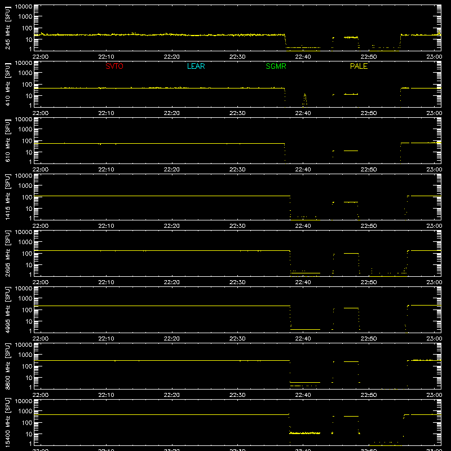This screenshot has width=451, height=451.
Task: Click 22:50 tick label under 410 MHz plot
Action: coord(369,113)
